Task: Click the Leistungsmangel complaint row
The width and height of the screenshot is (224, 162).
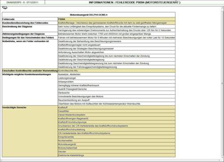Action: coord(116,78)
